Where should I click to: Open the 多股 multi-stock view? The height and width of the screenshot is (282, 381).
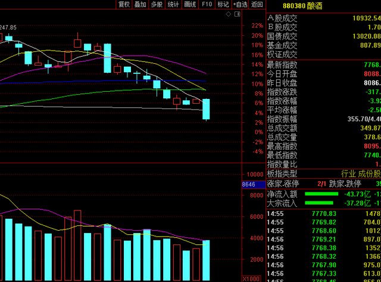[x=156, y=4]
